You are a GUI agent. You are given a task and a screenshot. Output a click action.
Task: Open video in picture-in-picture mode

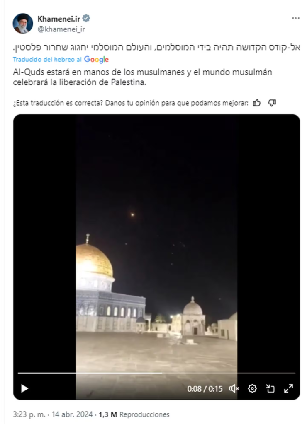270,388
